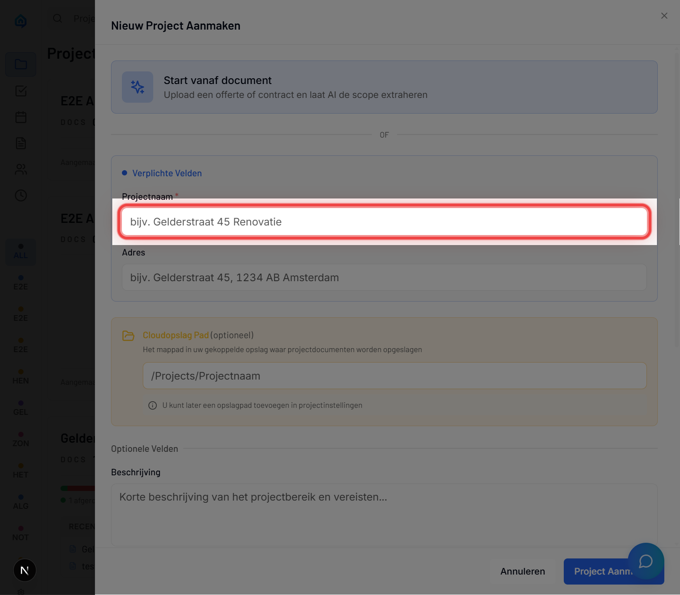The height and width of the screenshot is (595, 680).
Task: Close the Nieuw Project Aanmaken dialog
Action: point(664,16)
